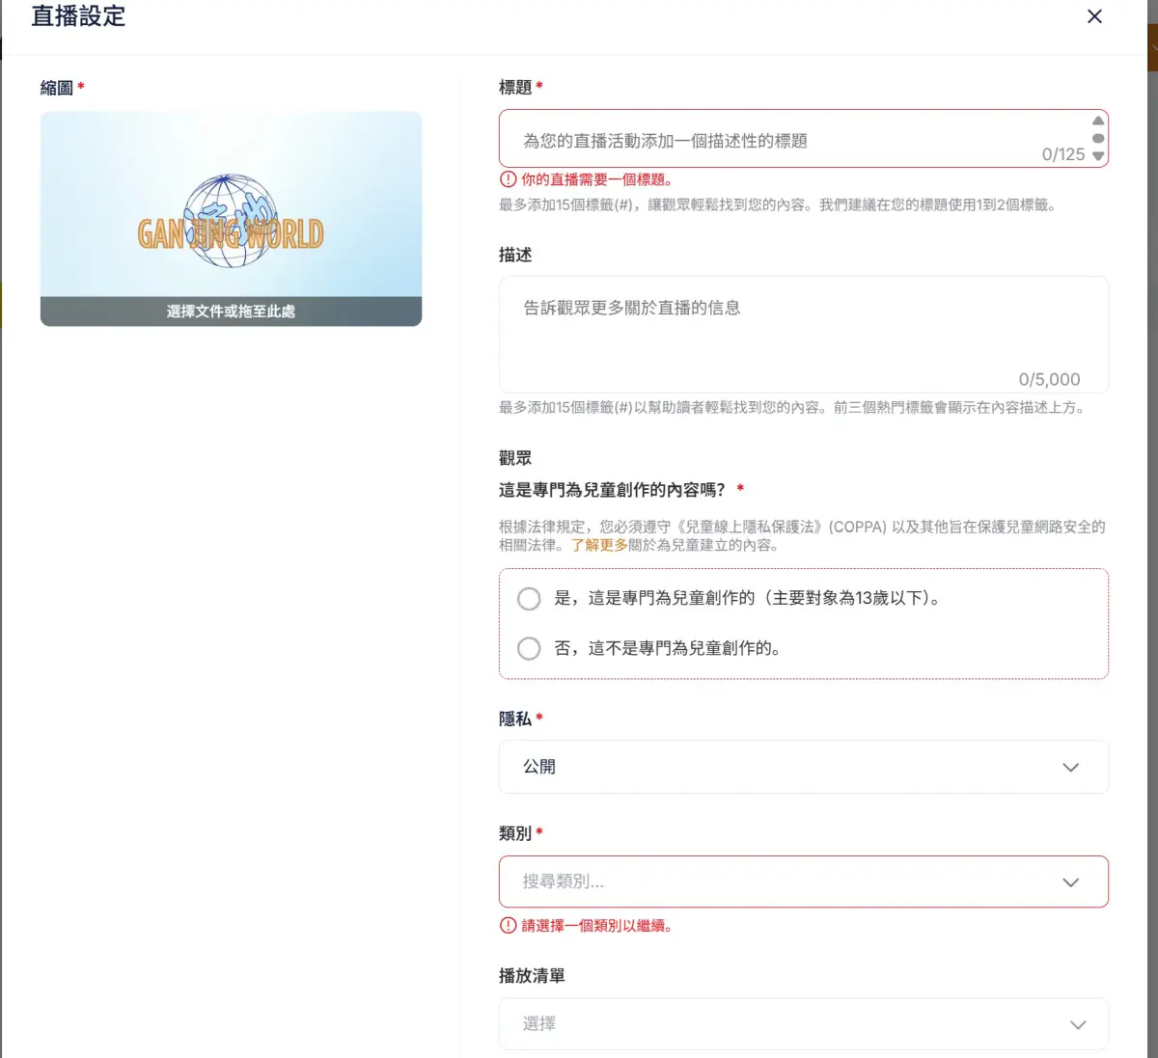The image size is (1158, 1058).
Task: Open the 了解更多 link
Action: click(599, 545)
